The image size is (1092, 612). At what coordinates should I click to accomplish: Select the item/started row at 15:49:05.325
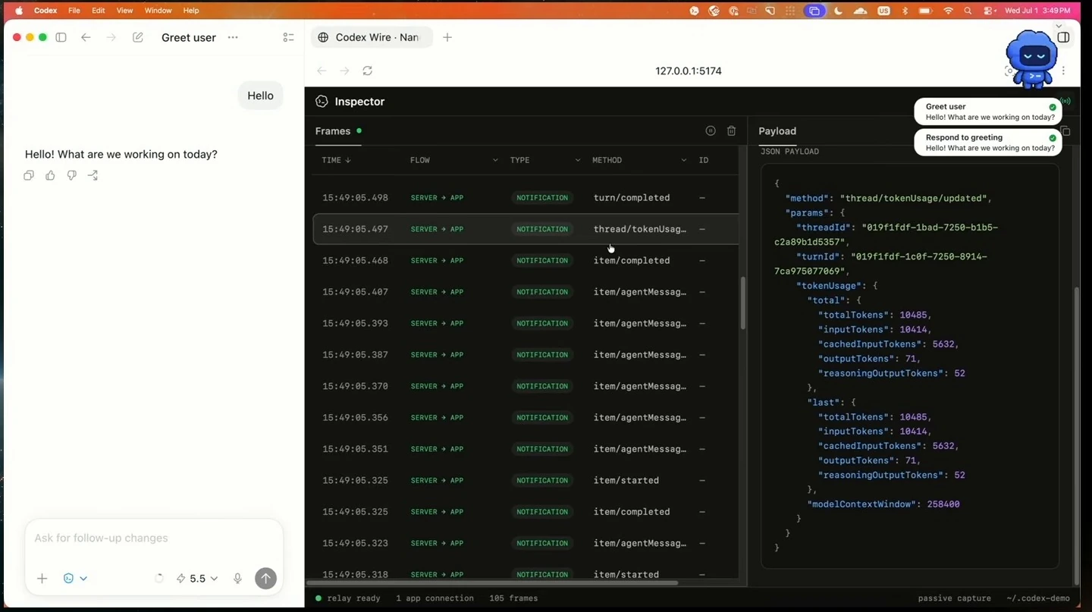tap(526, 481)
